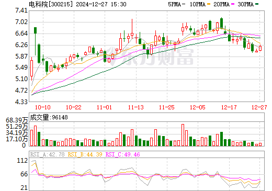272x191 pixels.
Task: Click the 51.29万 volume axis label
Action: 17,127
